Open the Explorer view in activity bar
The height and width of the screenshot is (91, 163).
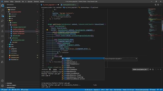pos(2,5)
